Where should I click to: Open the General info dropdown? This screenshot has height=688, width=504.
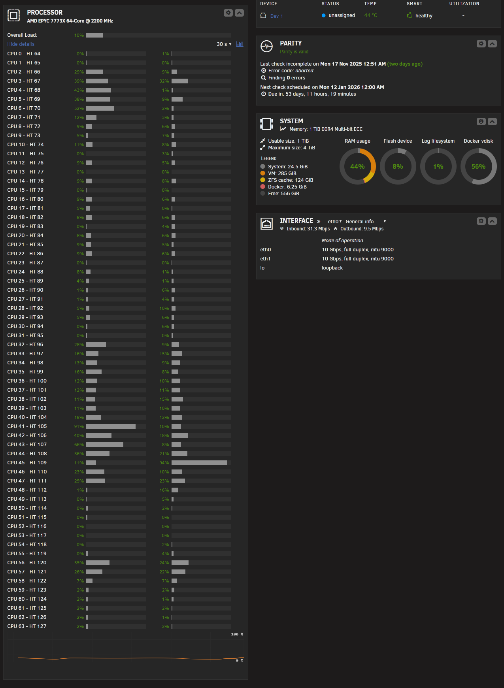[365, 221]
